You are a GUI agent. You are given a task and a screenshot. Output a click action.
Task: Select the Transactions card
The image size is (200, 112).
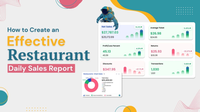tap(171, 68)
